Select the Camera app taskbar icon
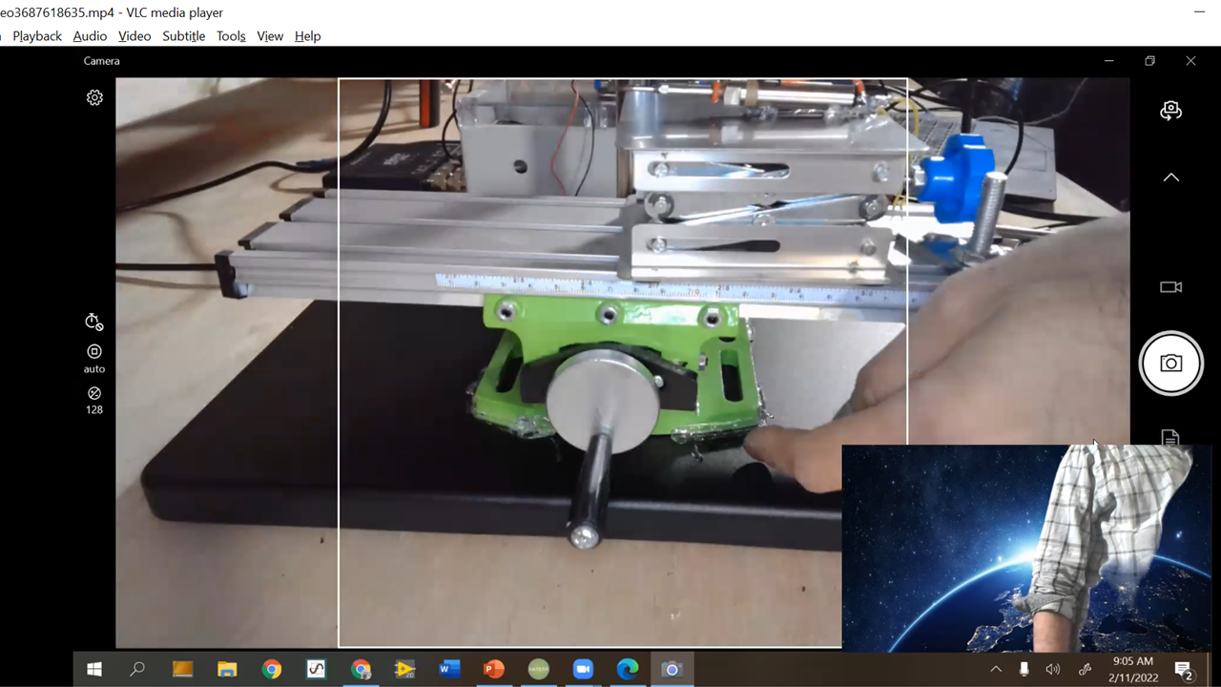Screen dimensions: 1221x687 (672, 670)
